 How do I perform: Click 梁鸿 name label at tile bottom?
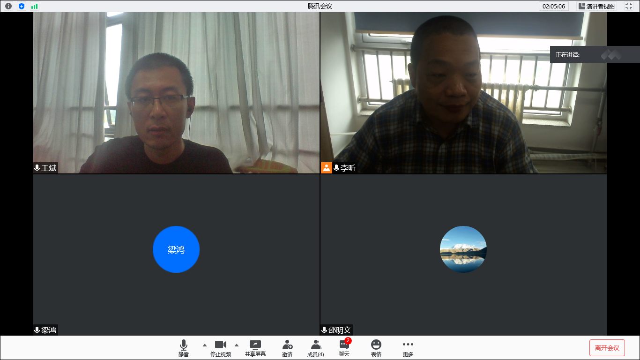pos(49,330)
